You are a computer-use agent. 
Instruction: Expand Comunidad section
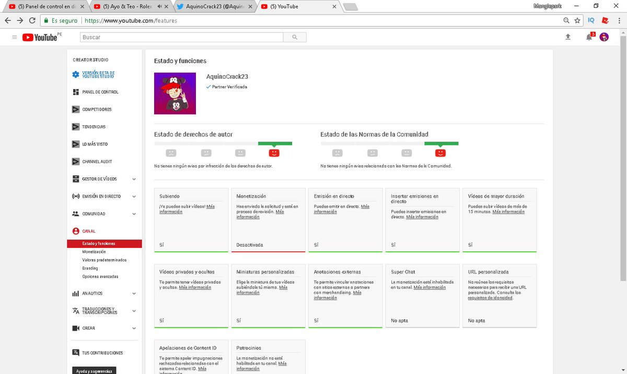[134, 214]
